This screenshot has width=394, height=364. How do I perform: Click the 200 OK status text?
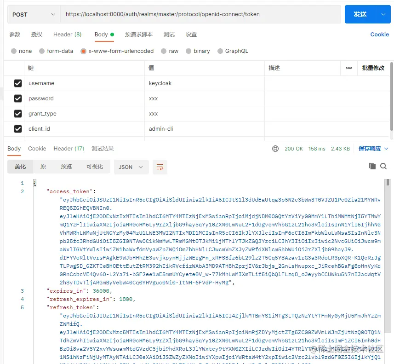[x=294, y=149]
